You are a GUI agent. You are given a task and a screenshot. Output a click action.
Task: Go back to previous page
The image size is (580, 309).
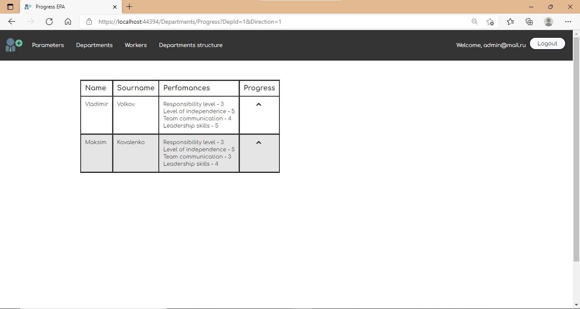[12, 22]
